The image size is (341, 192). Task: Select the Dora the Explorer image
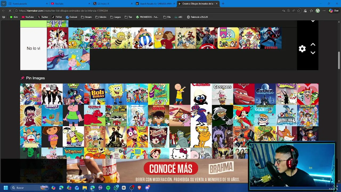pyautogui.click(x=52, y=137)
